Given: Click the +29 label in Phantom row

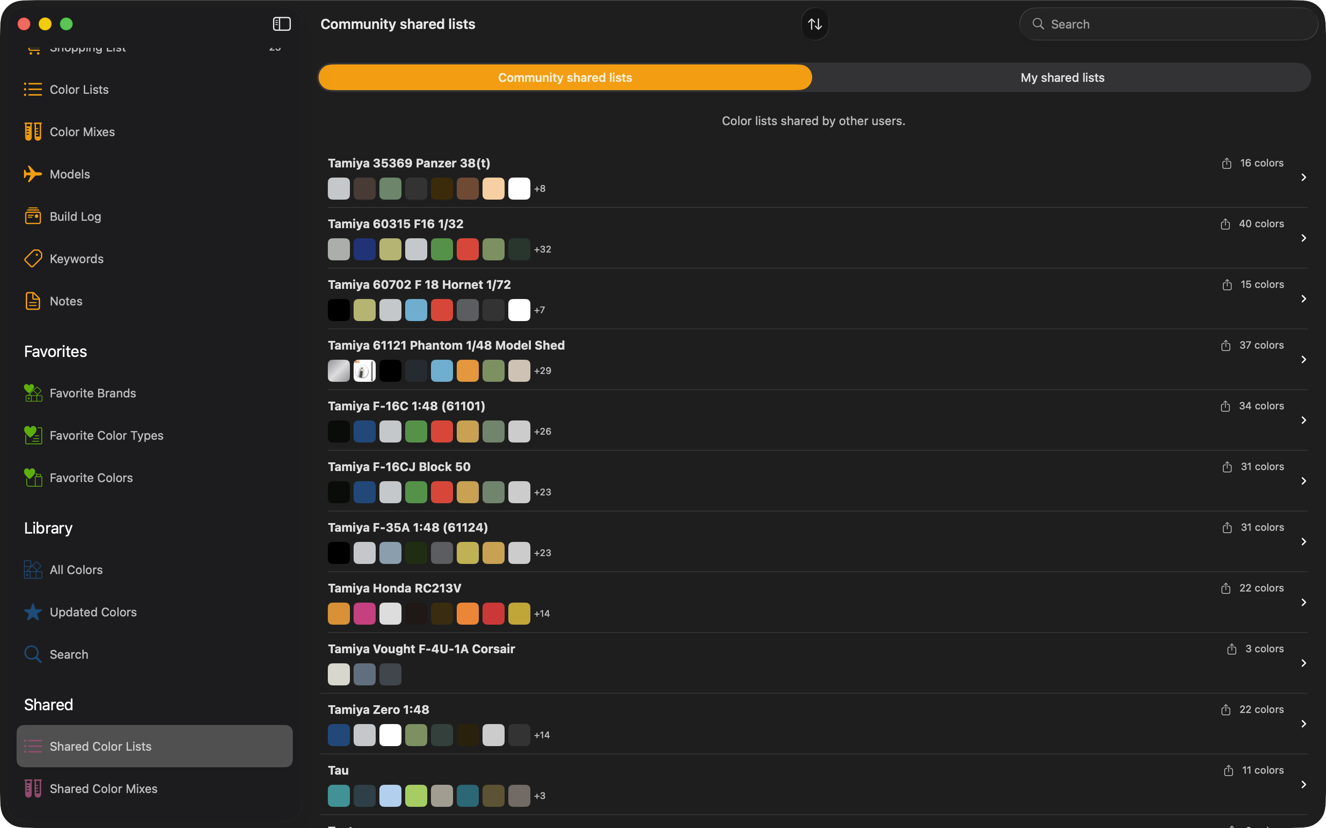Looking at the screenshot, I should pos(542,371).
